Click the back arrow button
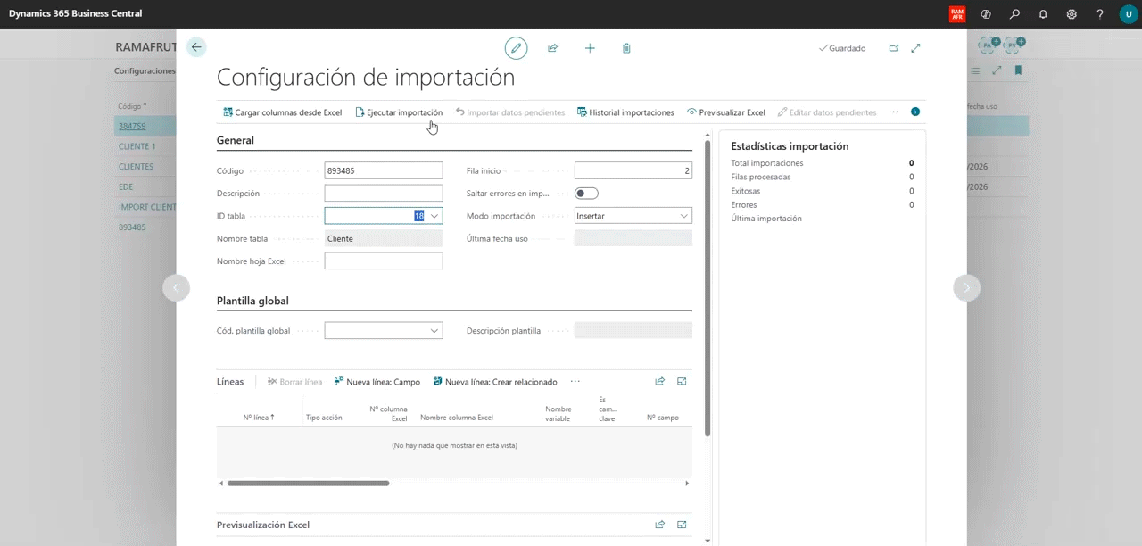Image resolution: width=1142 pixels, height=546 pixels. [x=196, y=47]
